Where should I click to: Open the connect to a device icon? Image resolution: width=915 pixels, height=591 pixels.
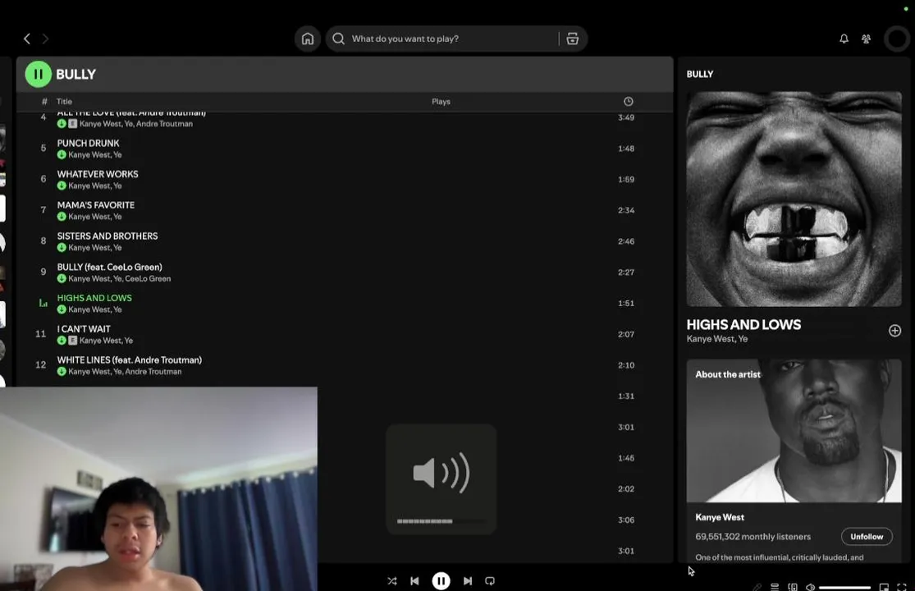pyautogui.click(x=793, y=587)
